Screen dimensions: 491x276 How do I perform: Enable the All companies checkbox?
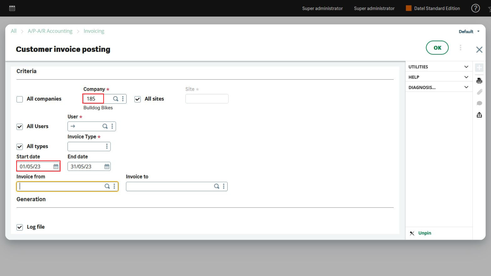tap(19, 99)
